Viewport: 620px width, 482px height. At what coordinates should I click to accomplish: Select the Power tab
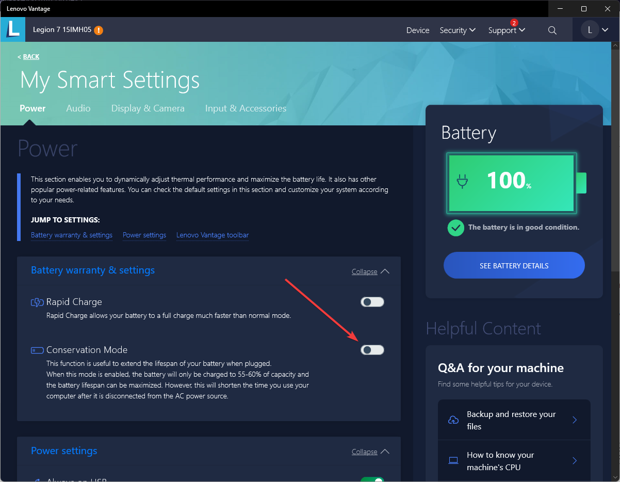click(32, 108)
